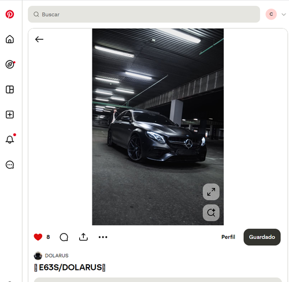Open the boards layout icon in sidebar
The image size is (289, 282).
pos(10,89)
